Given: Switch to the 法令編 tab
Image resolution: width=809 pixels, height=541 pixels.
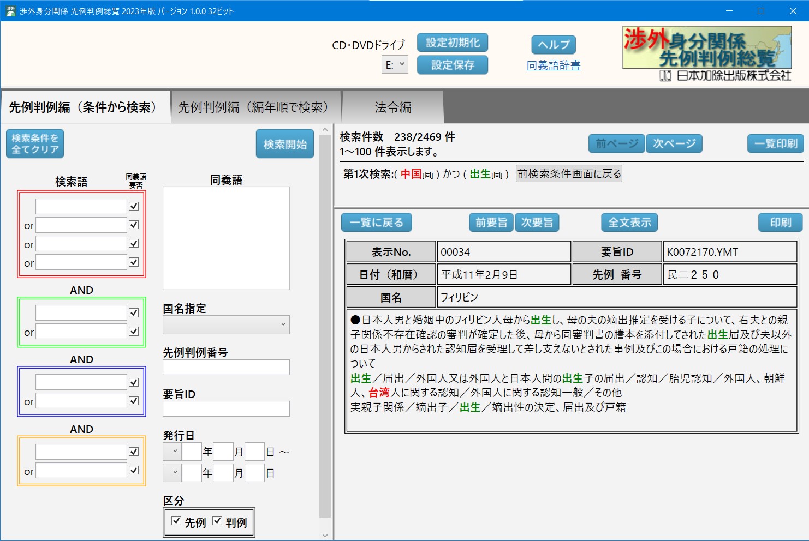Looking at the screenshot, I should click(392, 107).
